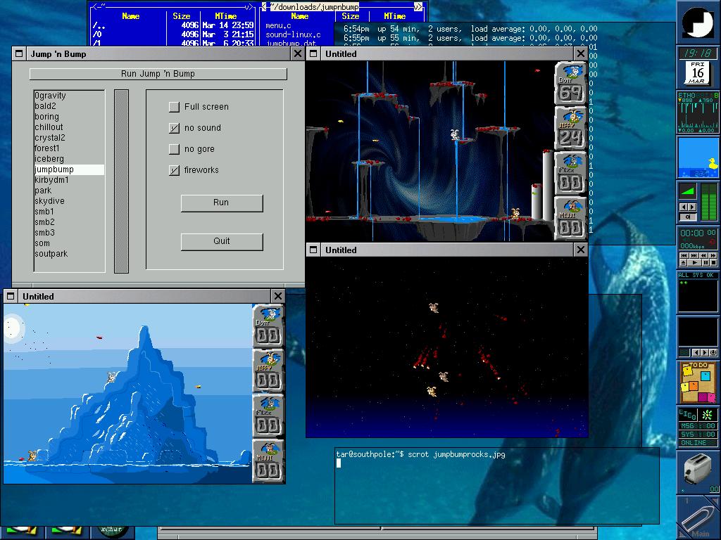Enable the Full screen checkbox
This screenshot has width=721, height=540.
pyautogui.click(x=175, y=107)
